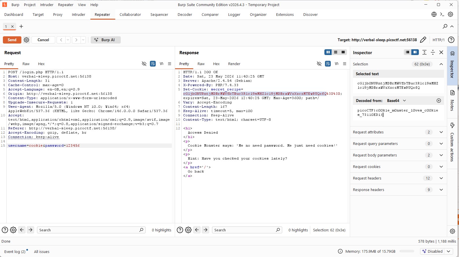The image size is (459, 257).
Task: Switch to the Extensions tab
Action: tap(285, 14)
